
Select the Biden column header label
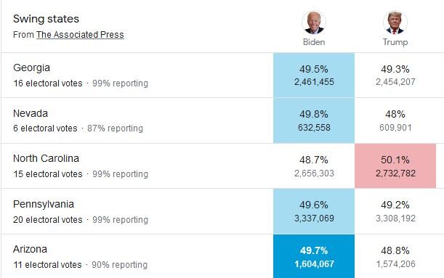314,42
